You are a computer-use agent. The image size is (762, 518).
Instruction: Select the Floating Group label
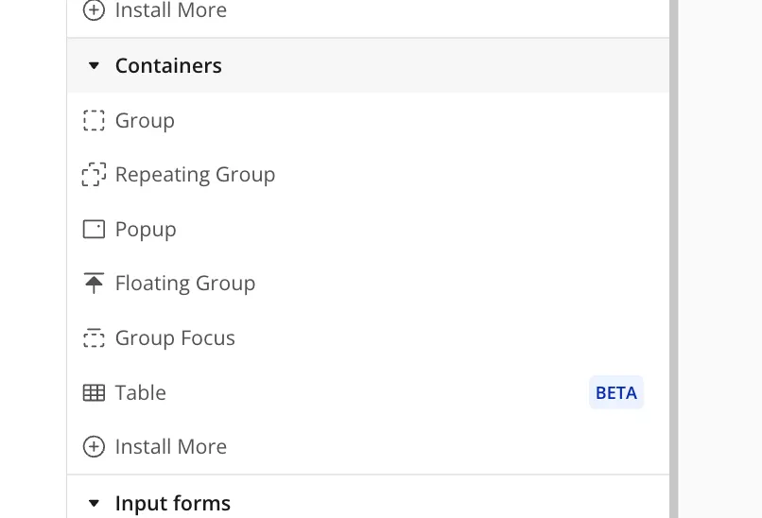click(185, 284)
